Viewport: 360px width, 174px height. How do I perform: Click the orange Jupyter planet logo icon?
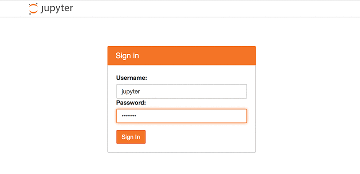[33, 9]
